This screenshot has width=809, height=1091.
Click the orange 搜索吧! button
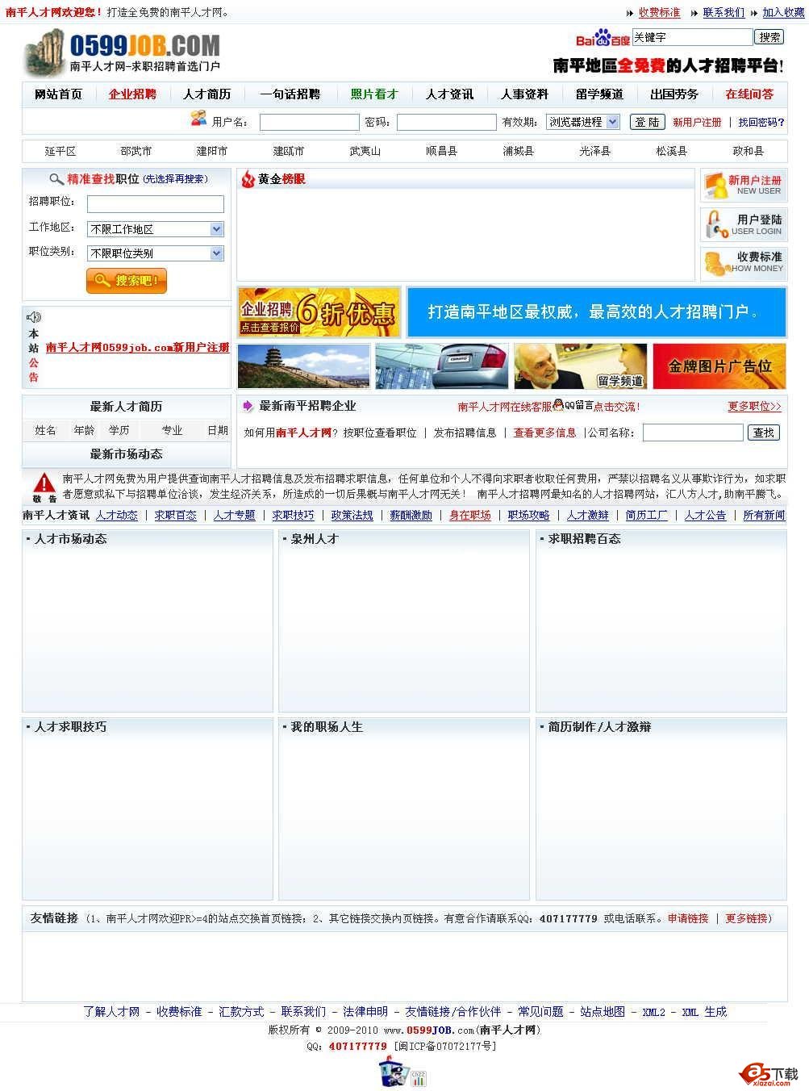(127, 281)
